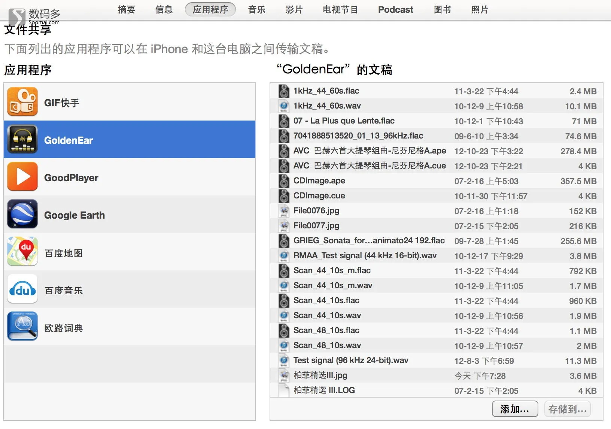Open the 应用程序 tab

[x=210, y=9]
